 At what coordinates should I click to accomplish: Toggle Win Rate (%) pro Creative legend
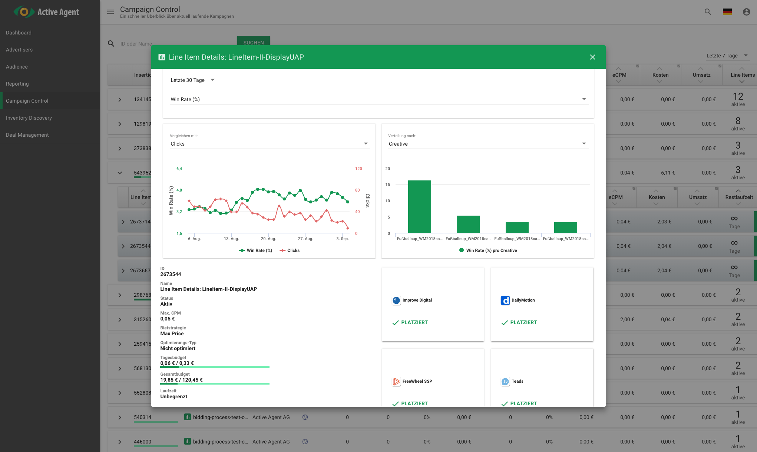point(488,250)
